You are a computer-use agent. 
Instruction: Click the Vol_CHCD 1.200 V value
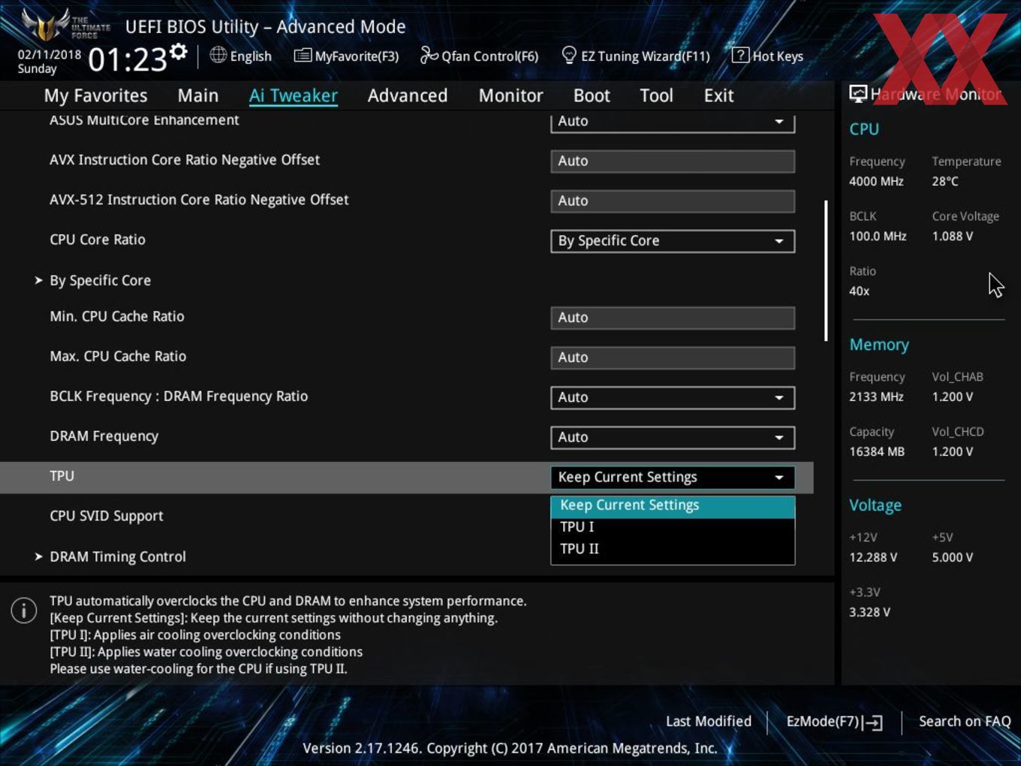[953, 451]
